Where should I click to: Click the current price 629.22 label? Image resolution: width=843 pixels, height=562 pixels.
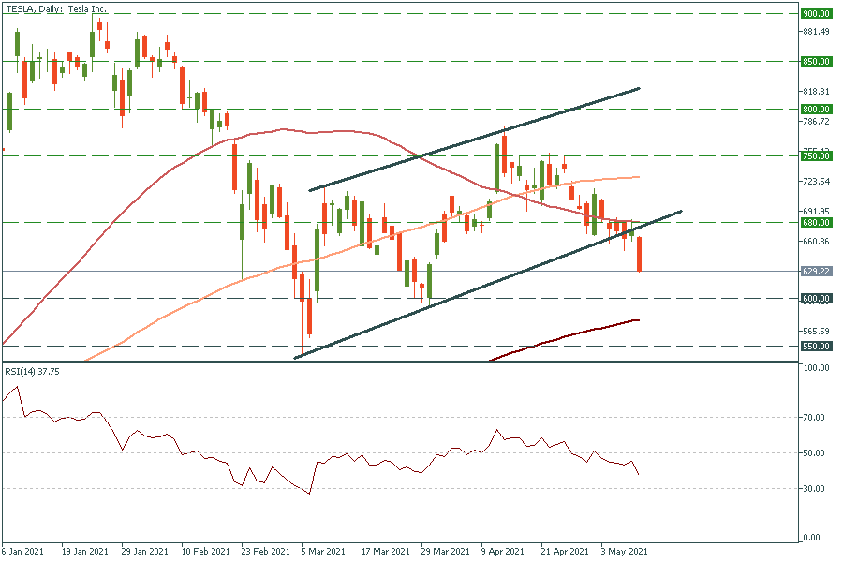[x=816, y=272]
